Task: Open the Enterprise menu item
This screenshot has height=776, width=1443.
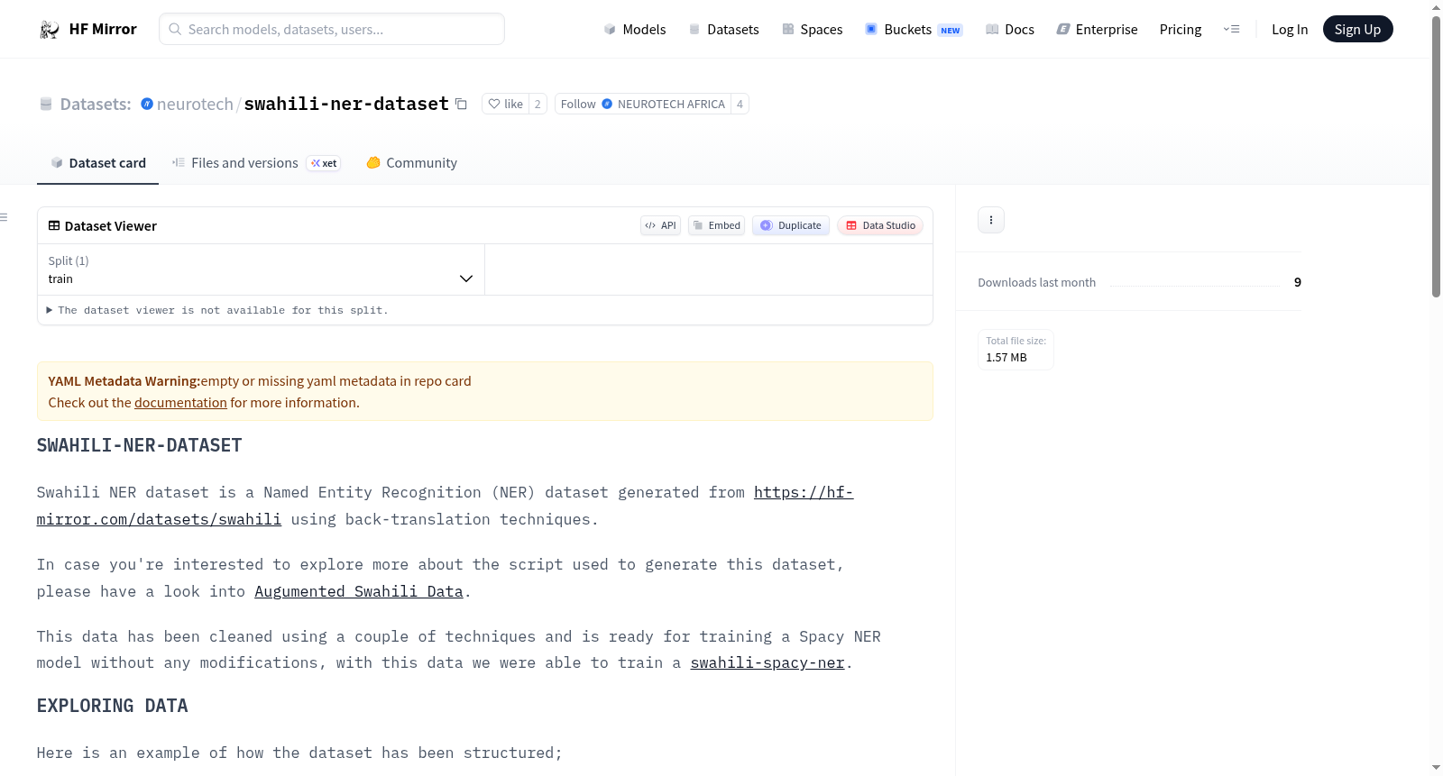Action: coord(1097,29)
